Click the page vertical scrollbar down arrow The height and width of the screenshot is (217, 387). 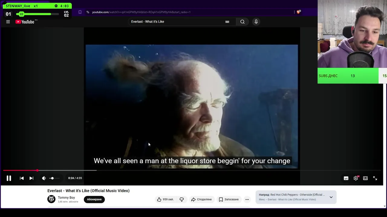tap(385, 206)
